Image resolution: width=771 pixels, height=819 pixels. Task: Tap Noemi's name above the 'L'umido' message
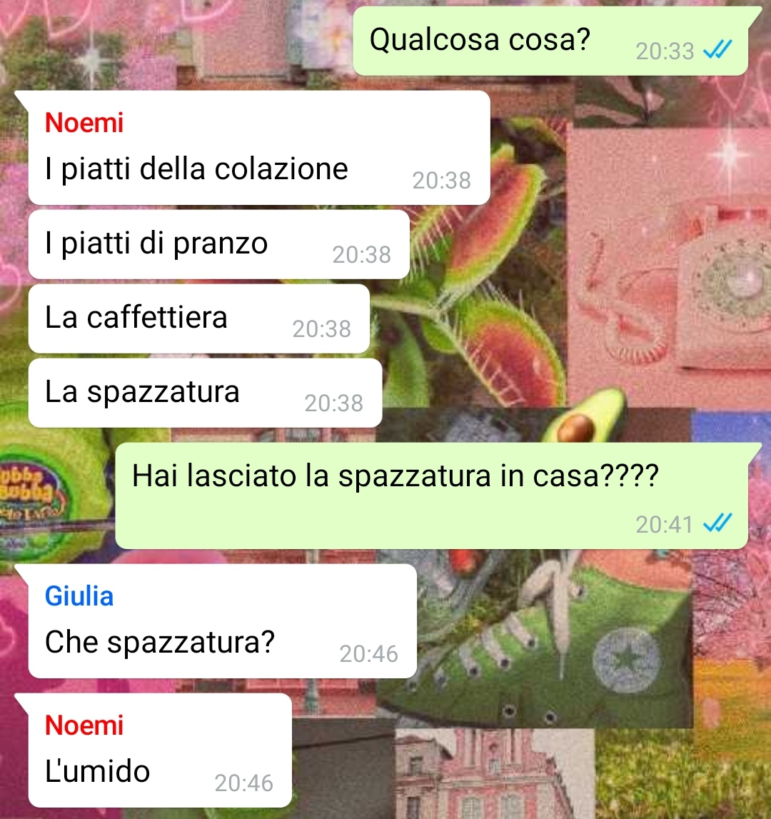(84, 725)
